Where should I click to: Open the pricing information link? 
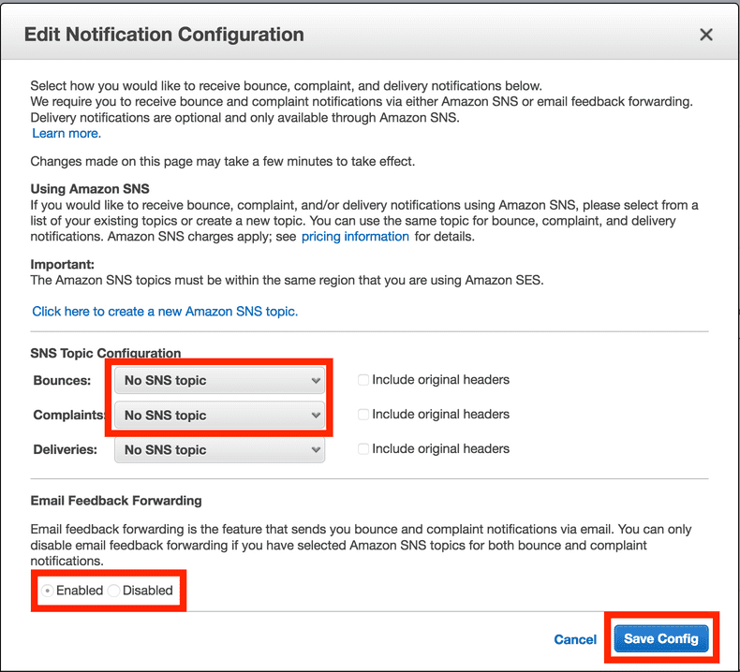[355, 236]
